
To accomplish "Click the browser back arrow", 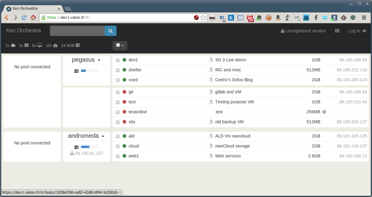I will coord(7,18).
